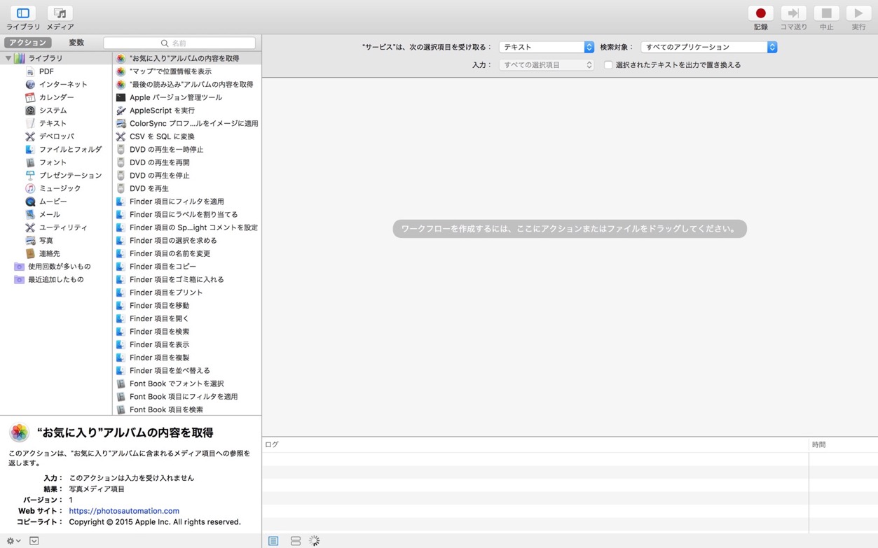The height and width of the screenshot is (548, 878).
Task: Show the variables split view
Action: 296,541
